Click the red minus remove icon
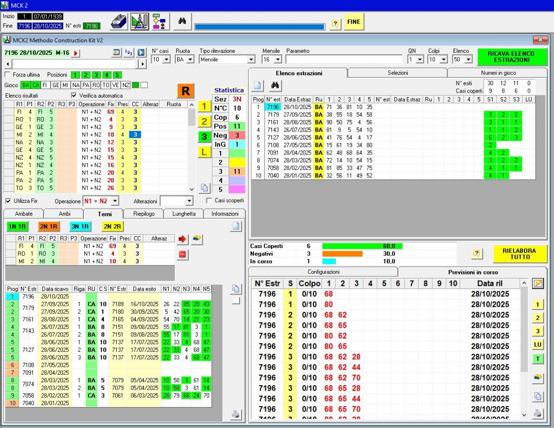Screen dimensions: 554x428 183,255
